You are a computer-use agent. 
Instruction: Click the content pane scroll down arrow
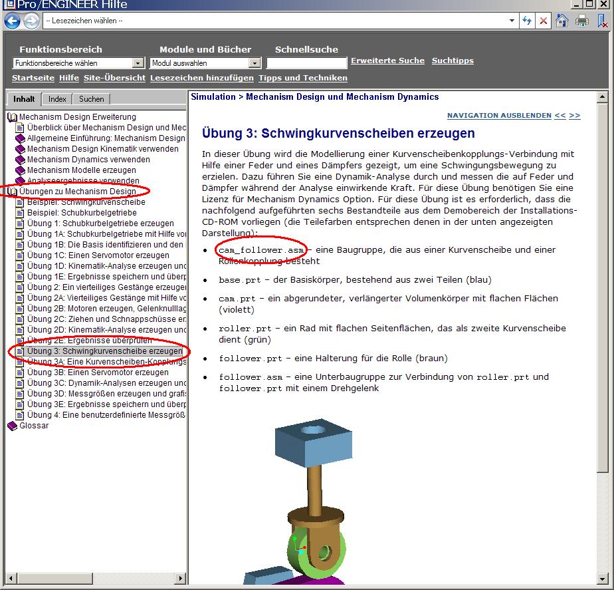pyautogui.click(x=603, y=579)
